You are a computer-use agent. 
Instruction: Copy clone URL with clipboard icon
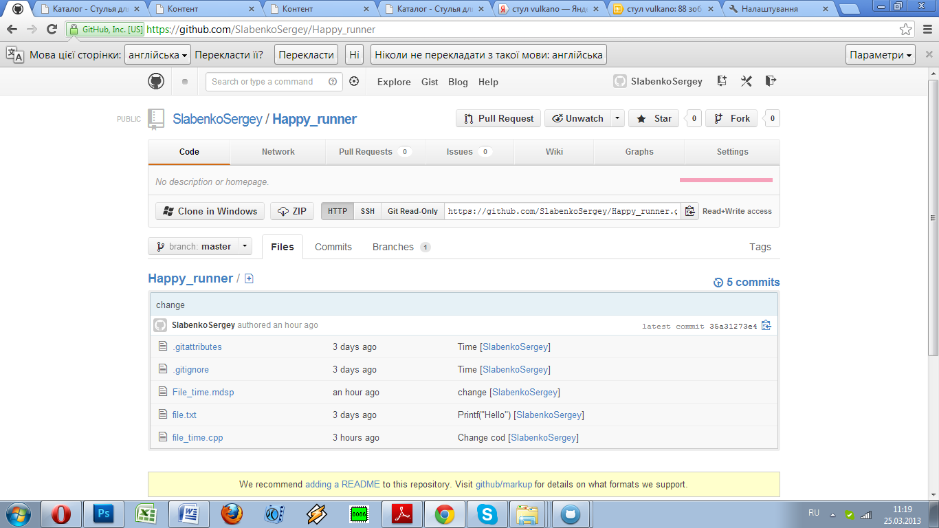coord(689,211)
